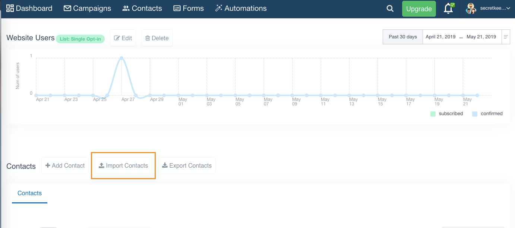Open the Forms navigation item
The height and width of the screenshot is (228, 515).
189,8
